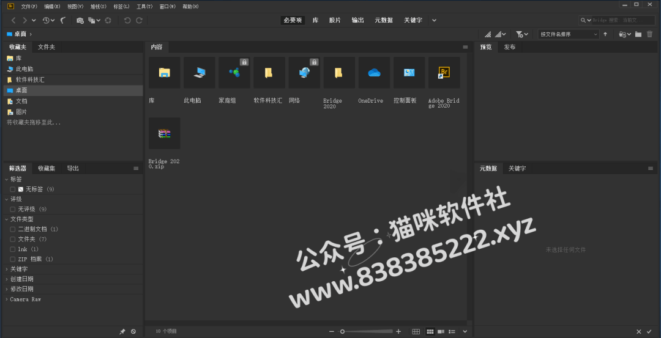
Task: Open the 按文件名排序 sort dropdown
Action: point(569,34)
